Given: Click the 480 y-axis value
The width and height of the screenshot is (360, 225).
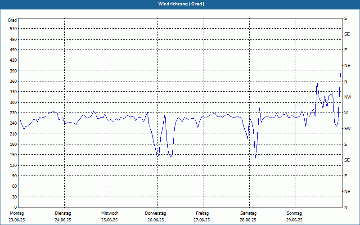Looking at the screenshot, I should 13,40.
